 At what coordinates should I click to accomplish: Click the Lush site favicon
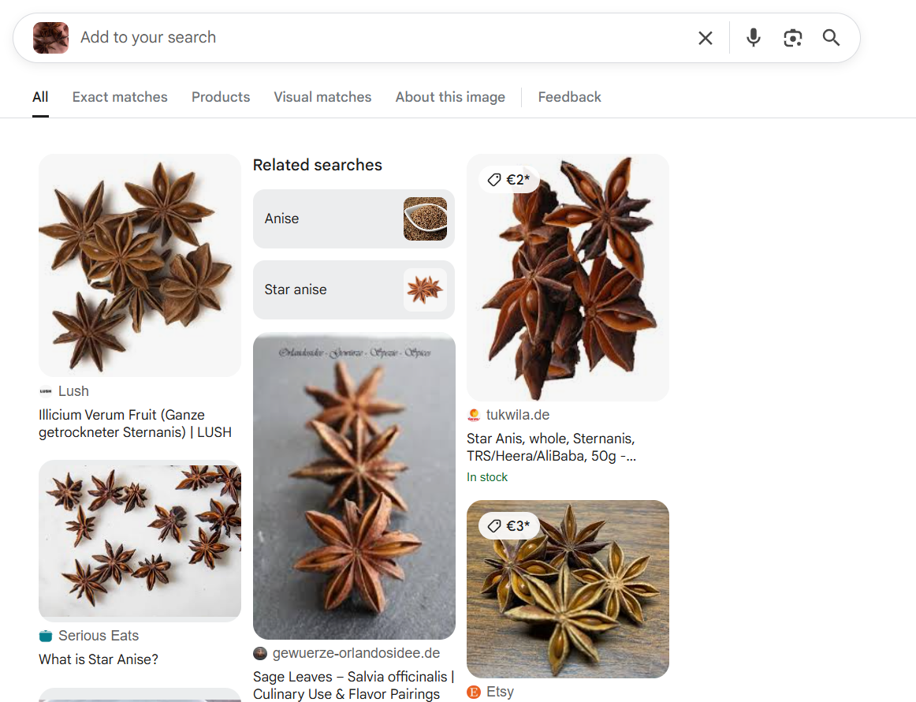click(x=45, y=390)
